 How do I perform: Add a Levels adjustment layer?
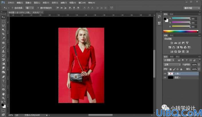(x=175, y=43)
